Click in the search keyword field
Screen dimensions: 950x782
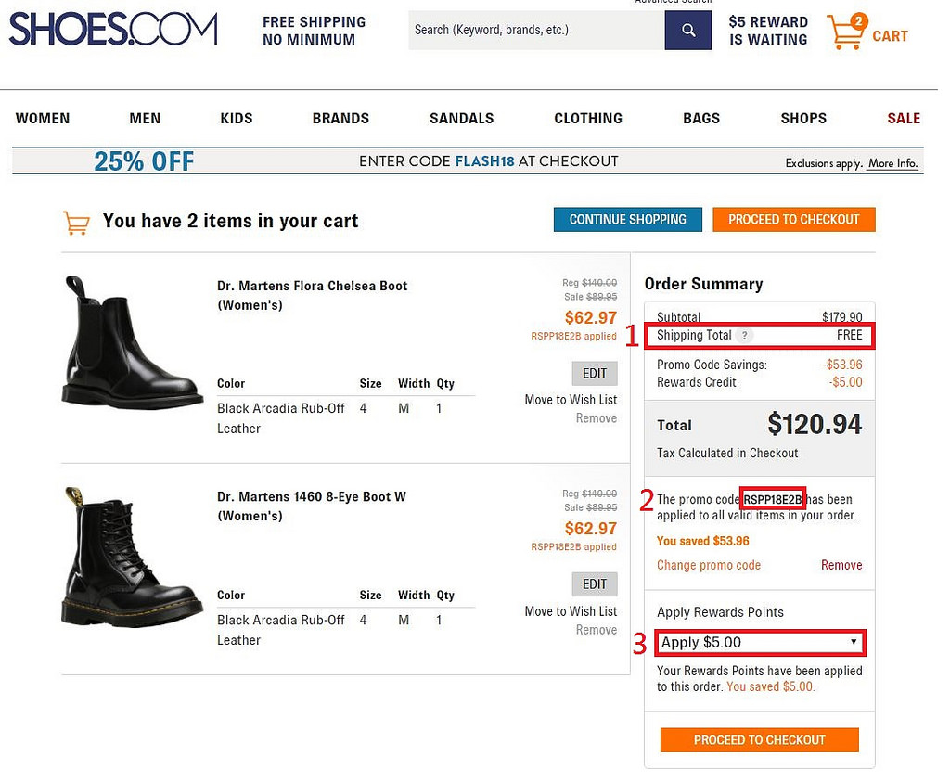[x=535, y=31]
